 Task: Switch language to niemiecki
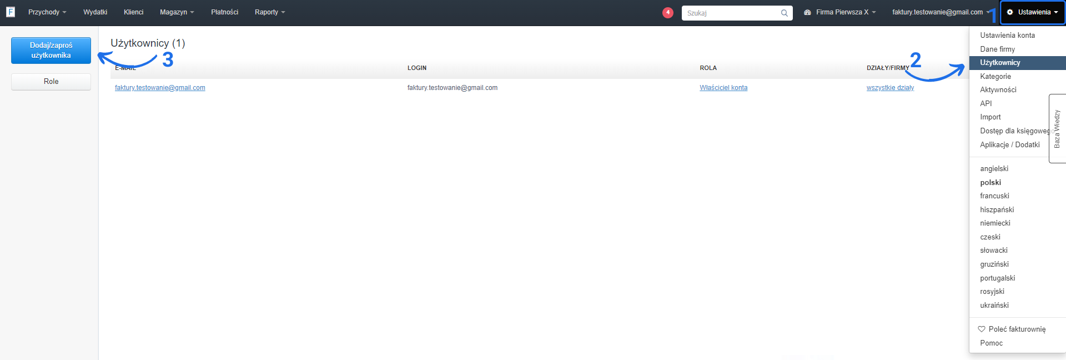(x=995, y=223)
